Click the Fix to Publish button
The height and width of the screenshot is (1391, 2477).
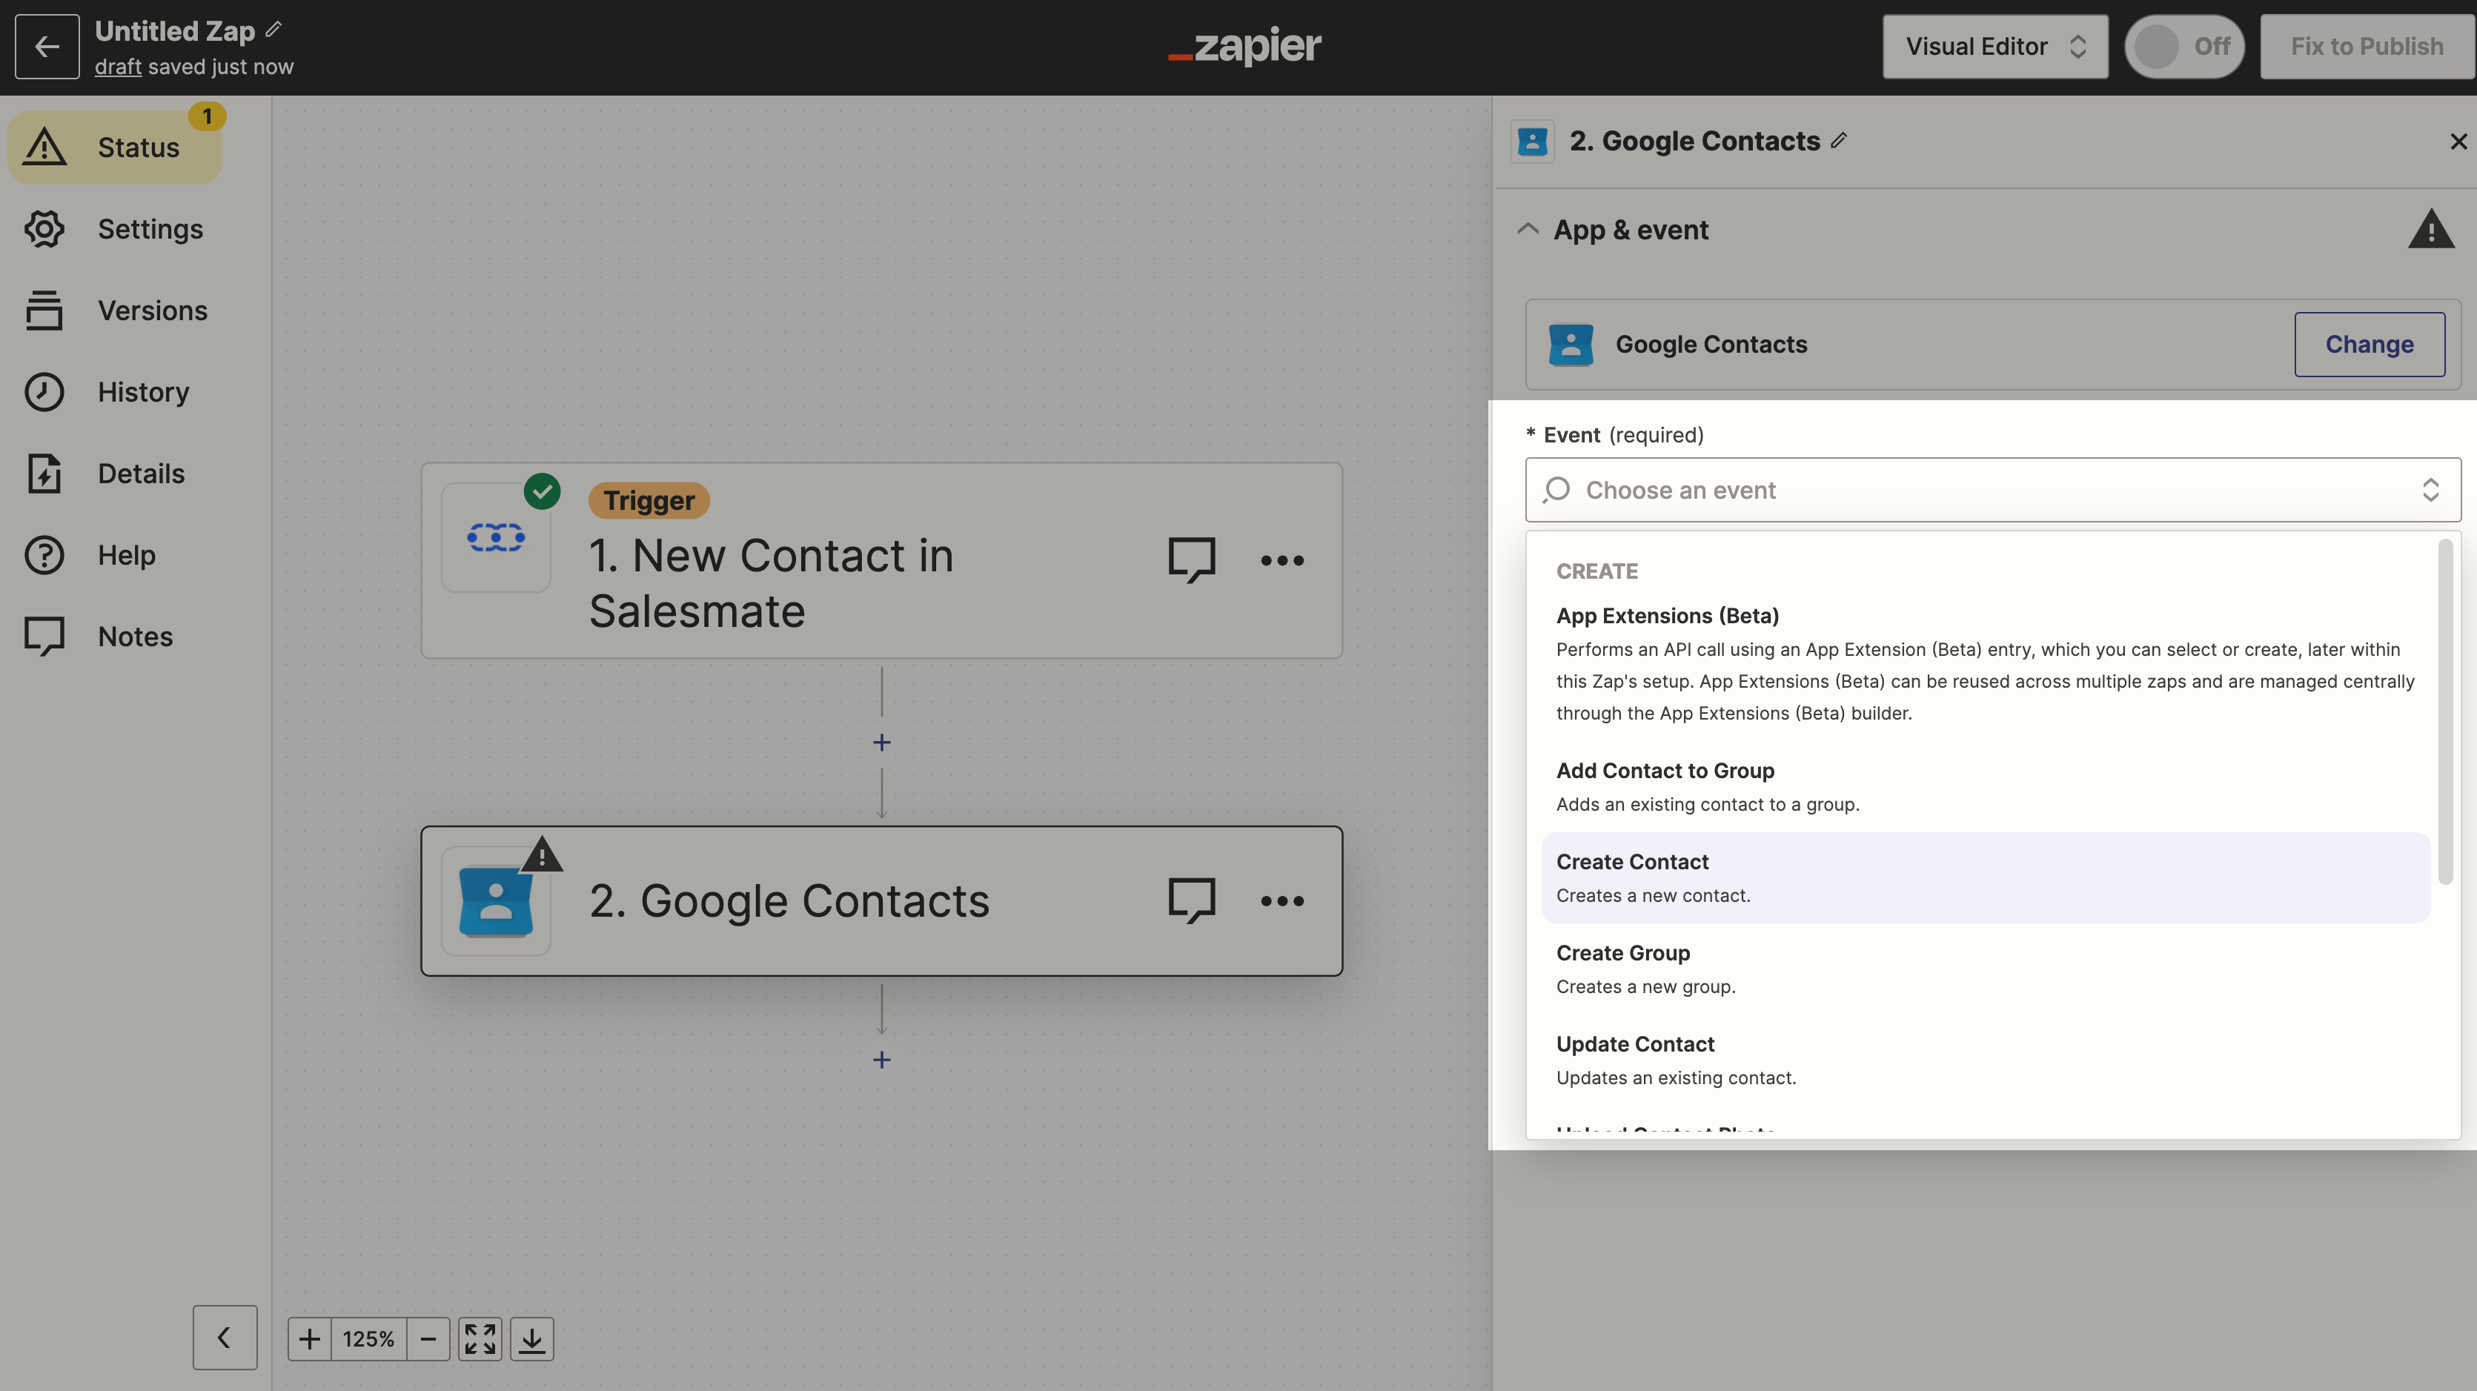tap(2367, 46)
